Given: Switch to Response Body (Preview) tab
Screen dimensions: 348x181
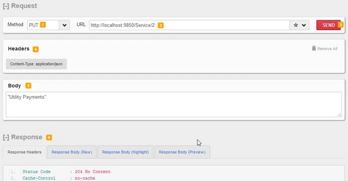Looking at the screenshot, I should coord(182,152).
